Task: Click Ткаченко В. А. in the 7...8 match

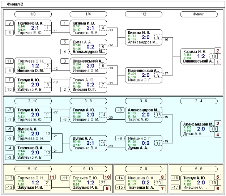Action: tap(141, 187)
